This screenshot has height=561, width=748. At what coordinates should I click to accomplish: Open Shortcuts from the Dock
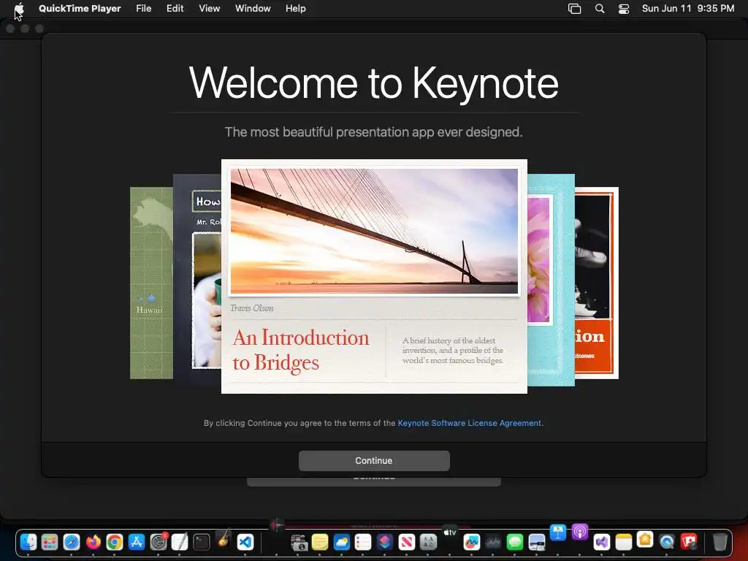click(x=385, y=542)
